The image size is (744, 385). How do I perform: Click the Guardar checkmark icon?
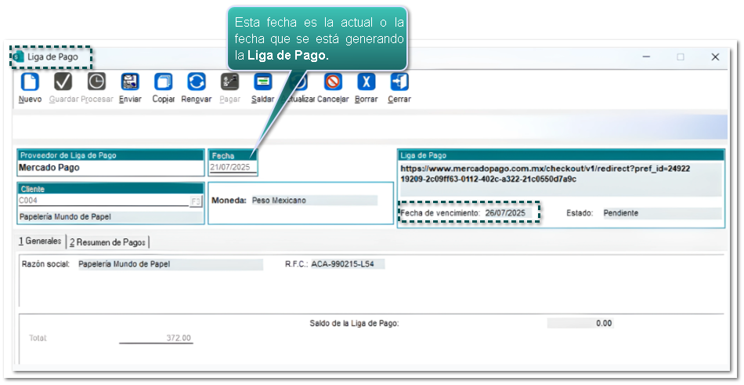63,82
